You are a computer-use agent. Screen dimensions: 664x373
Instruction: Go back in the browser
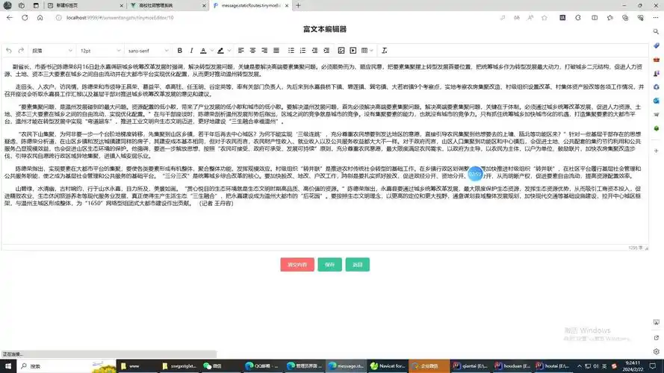click(10, 18)
